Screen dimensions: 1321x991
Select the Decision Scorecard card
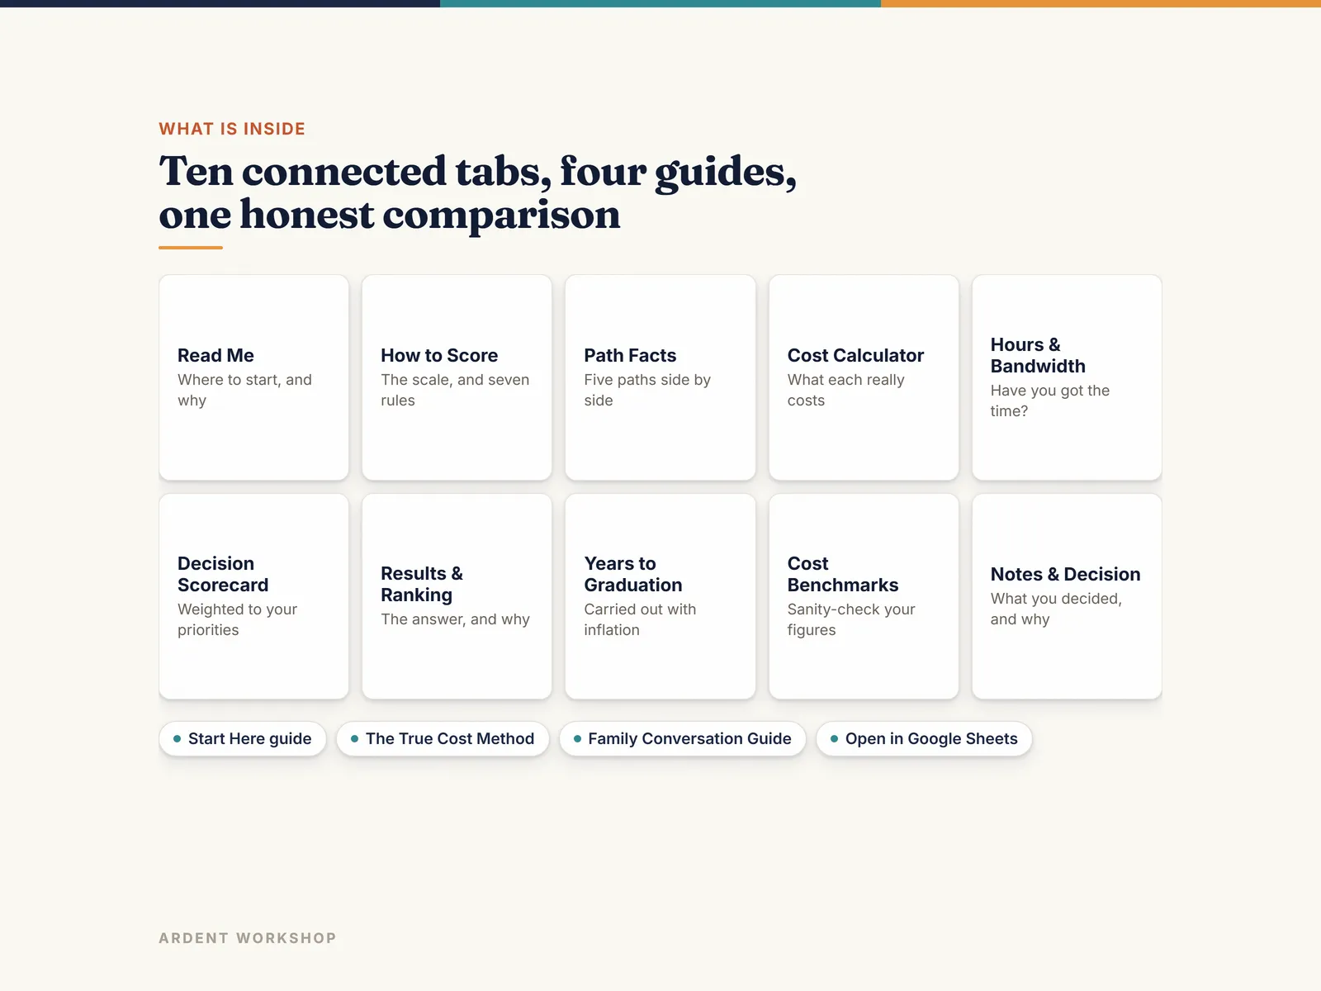pyautogui.click(x=253, y=596)
